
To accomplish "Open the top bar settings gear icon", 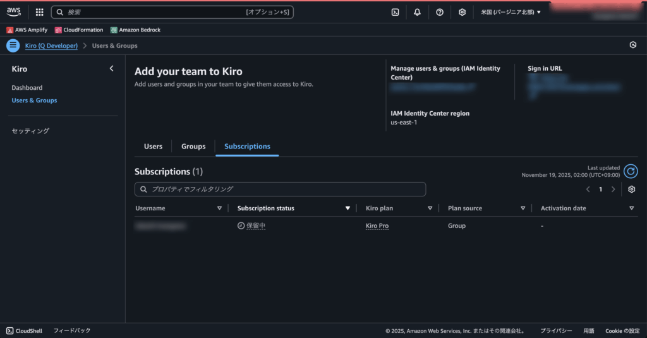I will click(x=462, y=12).
